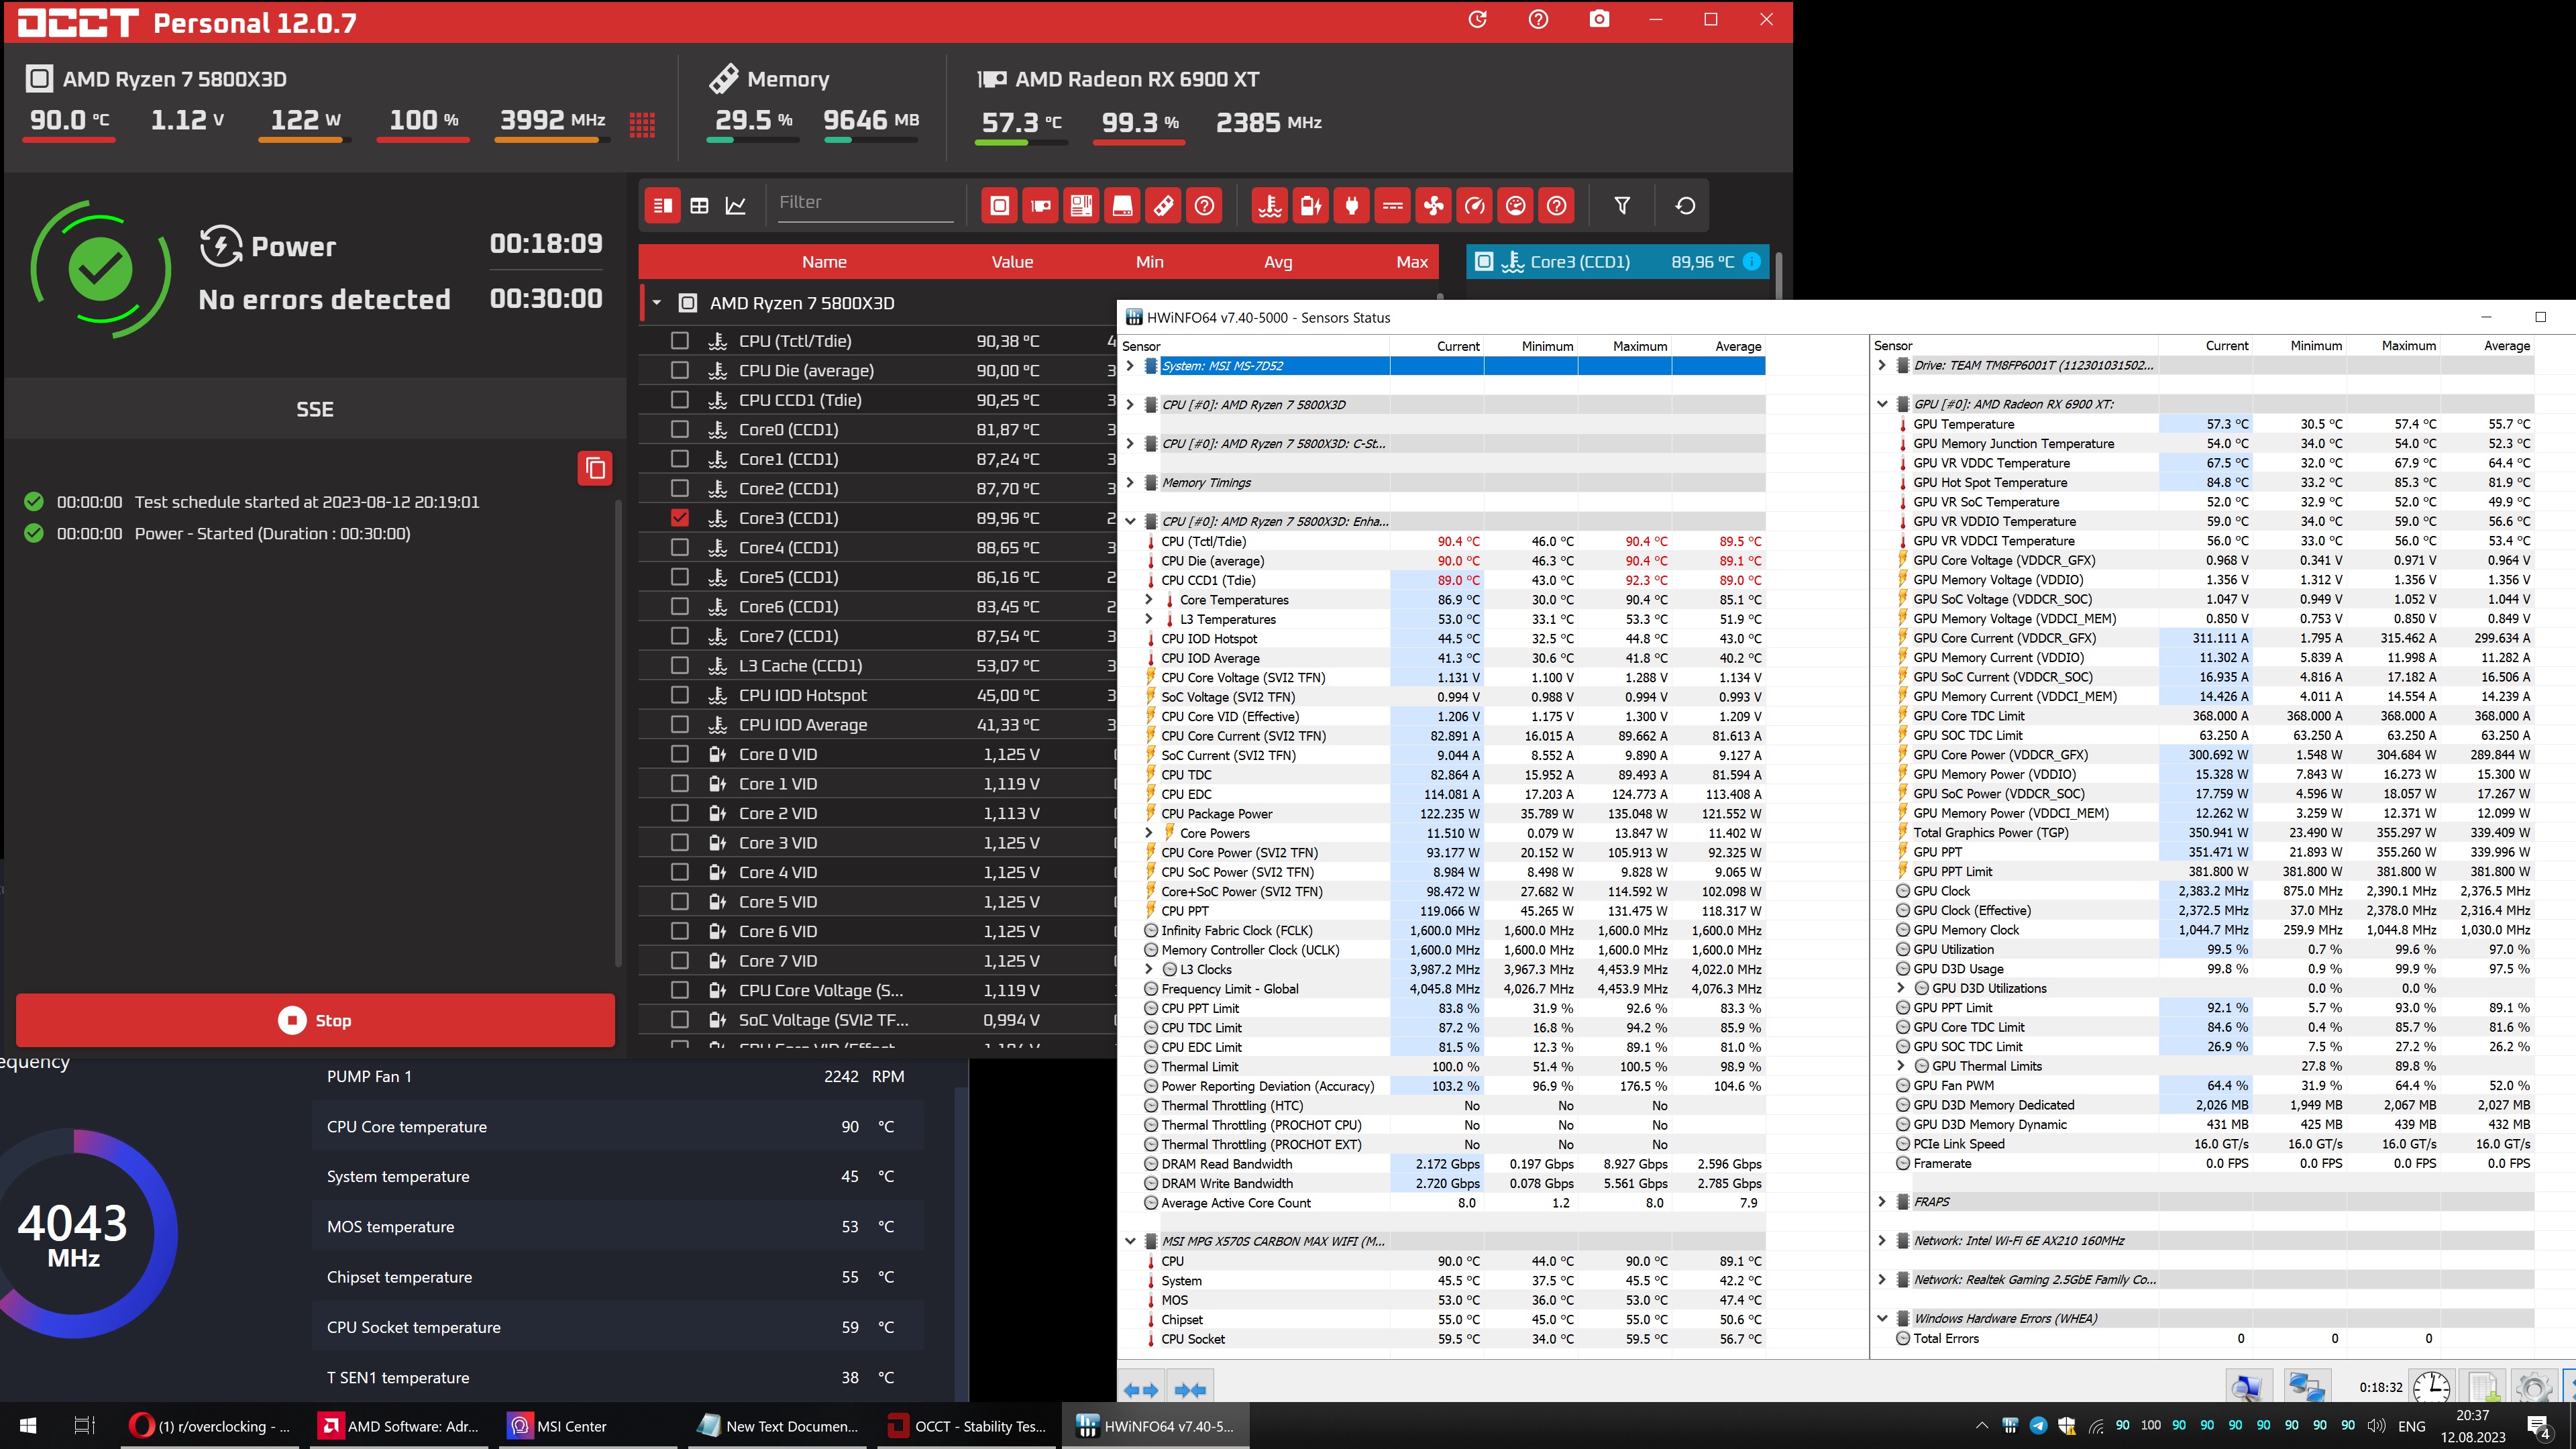This screenshot has height=1449, width=2576.
Task: Sort by the Max column header
Action: pos(1411,262)
